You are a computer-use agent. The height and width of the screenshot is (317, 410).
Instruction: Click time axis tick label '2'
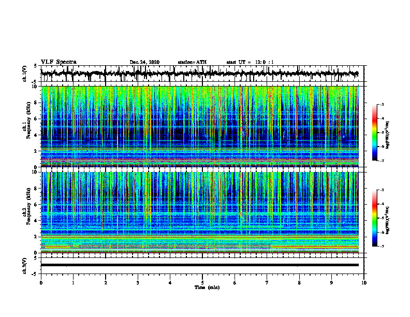tap(106, 283)
